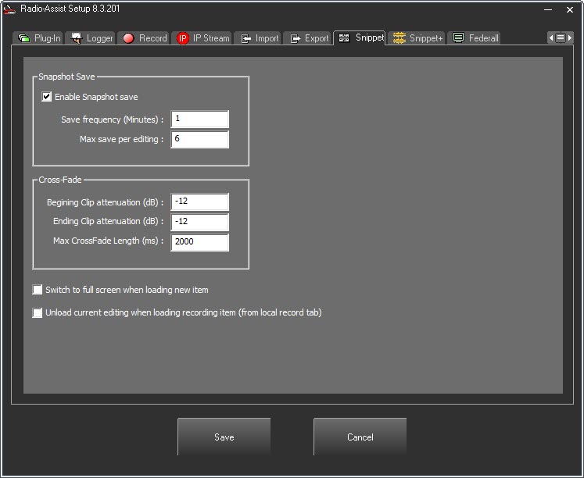The width and height of the screenshot is (584, 478).
Task: Check Unload current editing when loading recording
Action: pyautogui.click(x=38, y=313)
